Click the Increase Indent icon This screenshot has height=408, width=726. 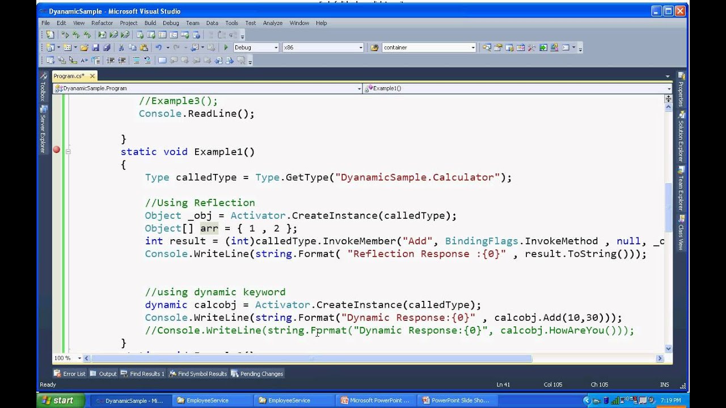(122, 60)
